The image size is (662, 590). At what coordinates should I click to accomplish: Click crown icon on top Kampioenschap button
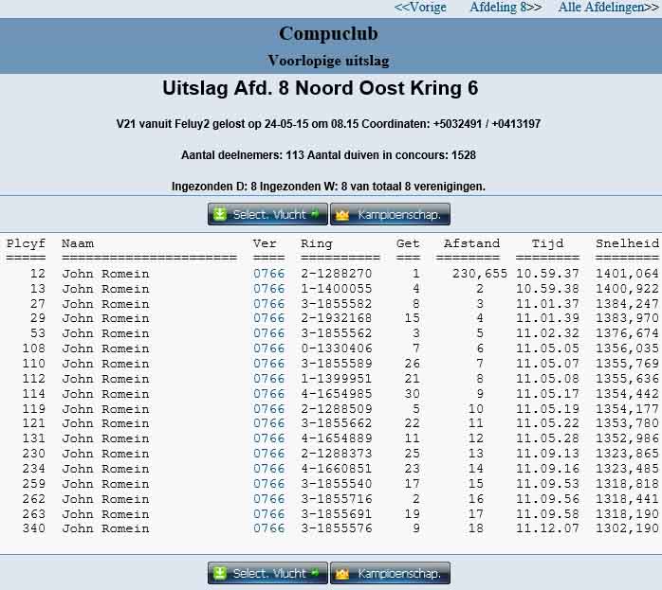(342, 215)
